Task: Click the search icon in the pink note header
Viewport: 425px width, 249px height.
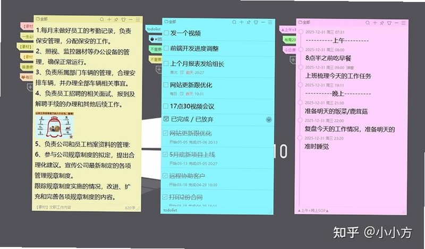Action: (x=368, y=23)
